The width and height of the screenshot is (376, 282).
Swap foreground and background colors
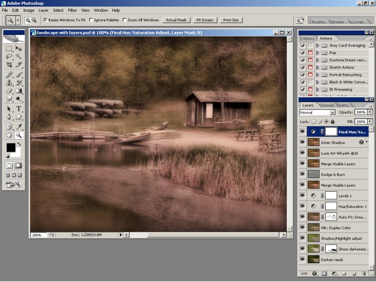coord(19,144)
